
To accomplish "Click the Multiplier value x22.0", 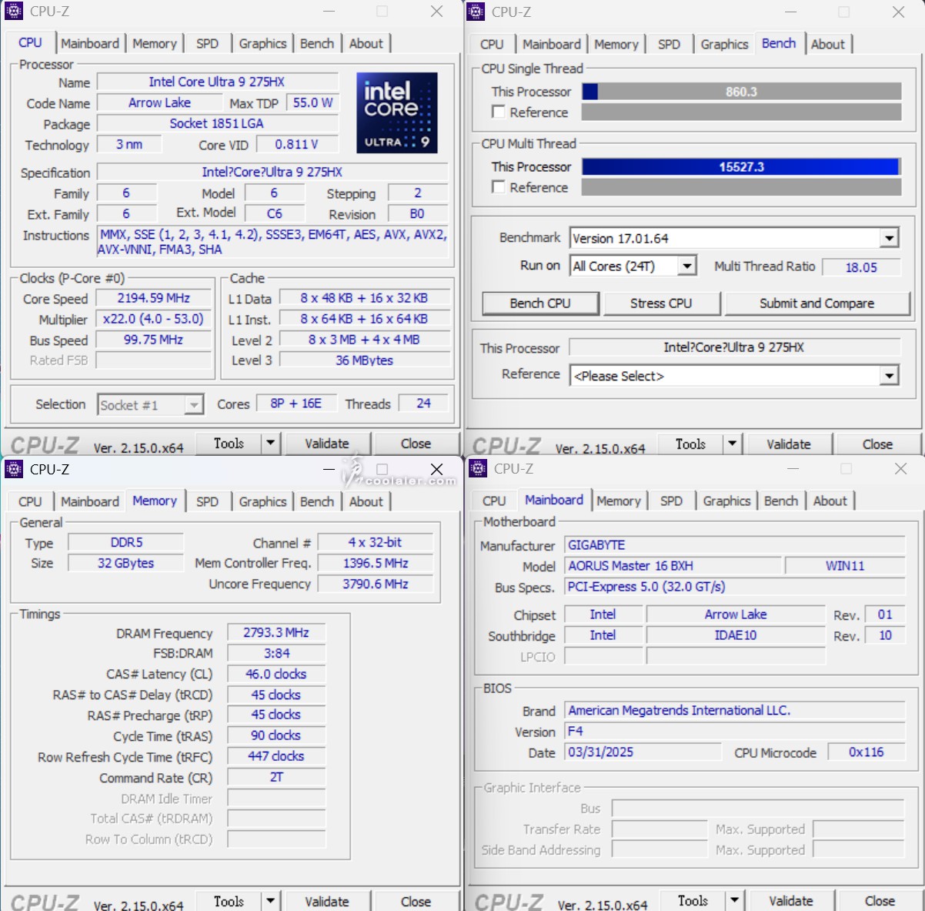I will 153,319.
